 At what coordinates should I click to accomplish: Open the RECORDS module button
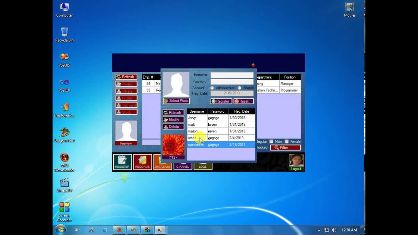point(142,162)
